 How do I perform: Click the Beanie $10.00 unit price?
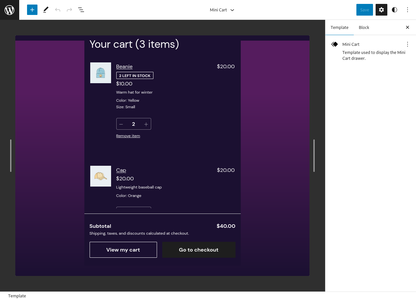pyautogui.click(x=124, y=84)
